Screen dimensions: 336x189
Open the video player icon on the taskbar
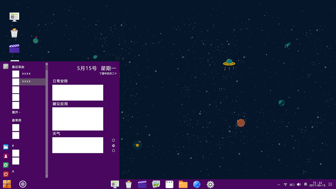pyautogui.click(x=142, y=184)
